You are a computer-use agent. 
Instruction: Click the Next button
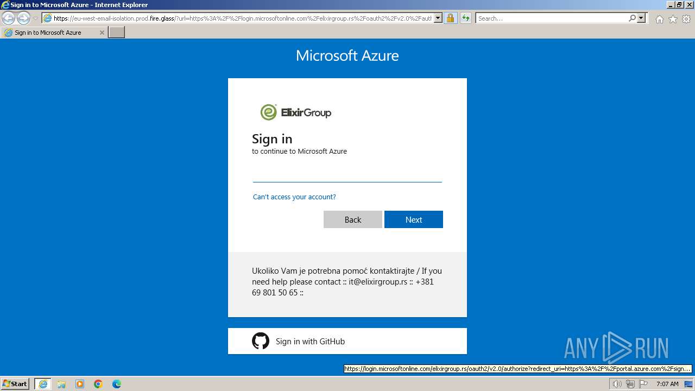414,219
